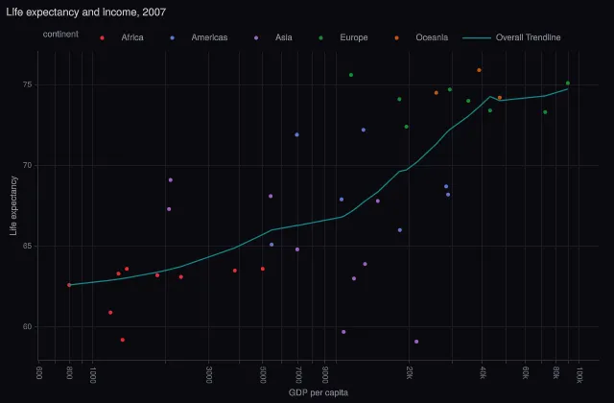Viewport: 614px width, 403px height.
Task: Select the highest orange Oceania data point
Action: click(479, 70)
